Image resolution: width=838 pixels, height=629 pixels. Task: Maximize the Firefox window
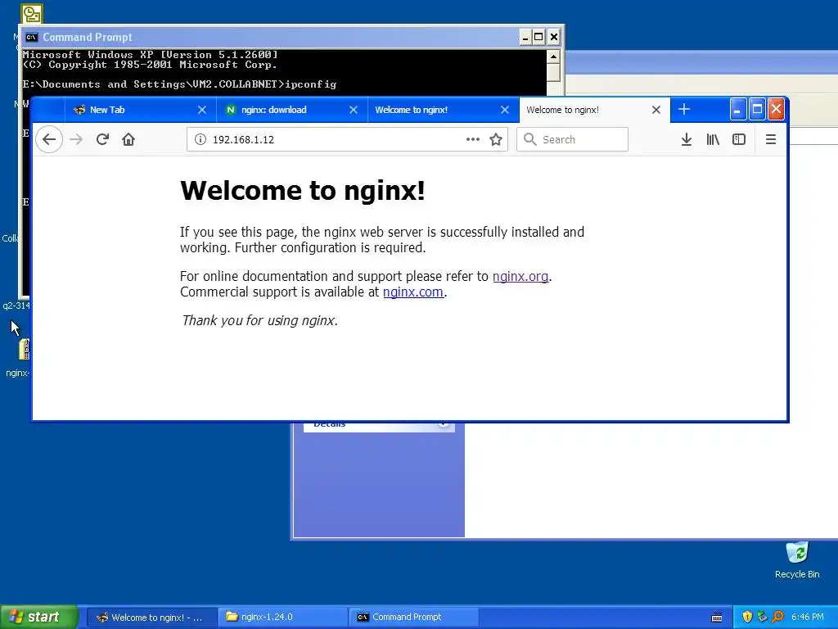(757, 109)
